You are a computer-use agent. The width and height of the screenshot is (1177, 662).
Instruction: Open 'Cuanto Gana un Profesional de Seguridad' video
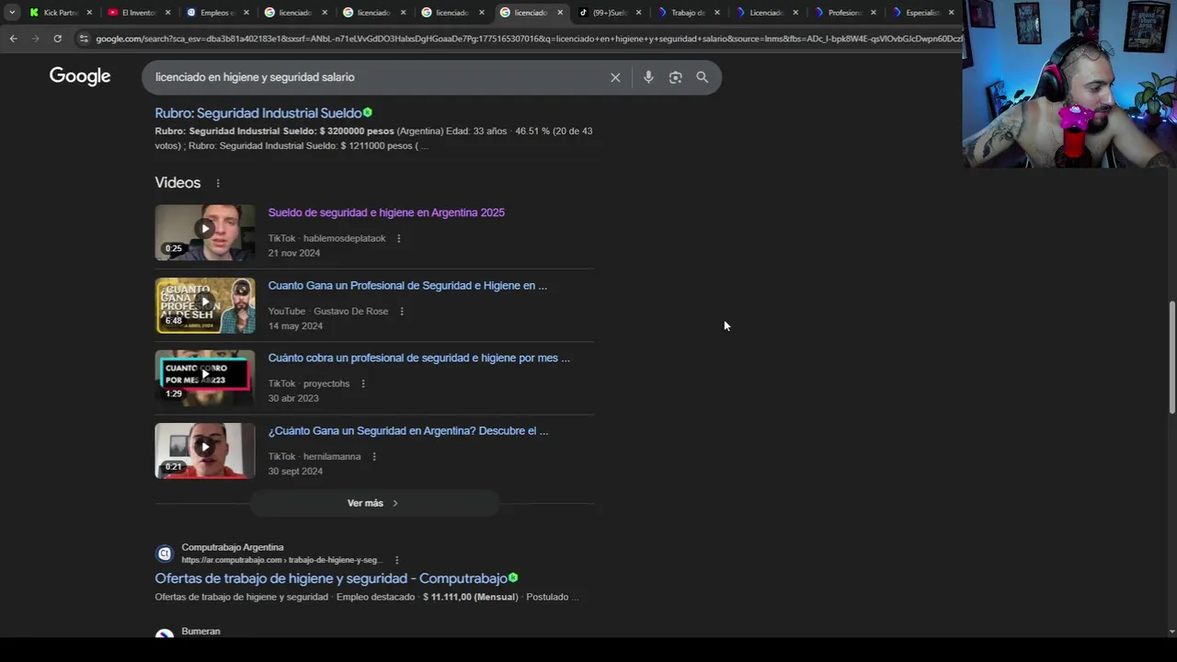coord(407,285)
